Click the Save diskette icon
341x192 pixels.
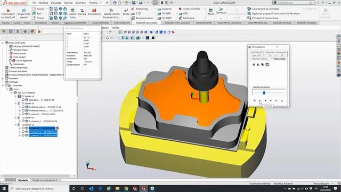click(x=134, y=3)
